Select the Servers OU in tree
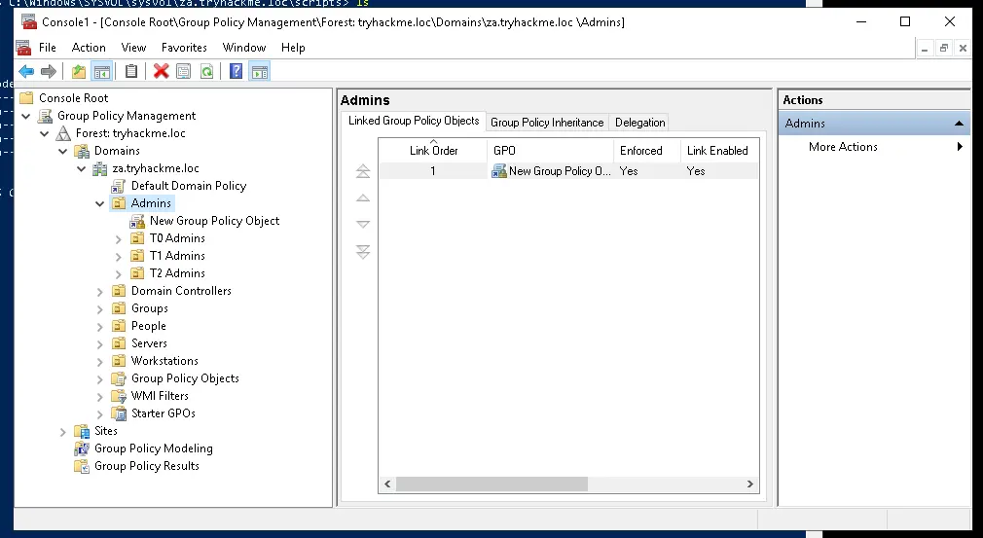983x538 pixels. [x=149, y=343]
